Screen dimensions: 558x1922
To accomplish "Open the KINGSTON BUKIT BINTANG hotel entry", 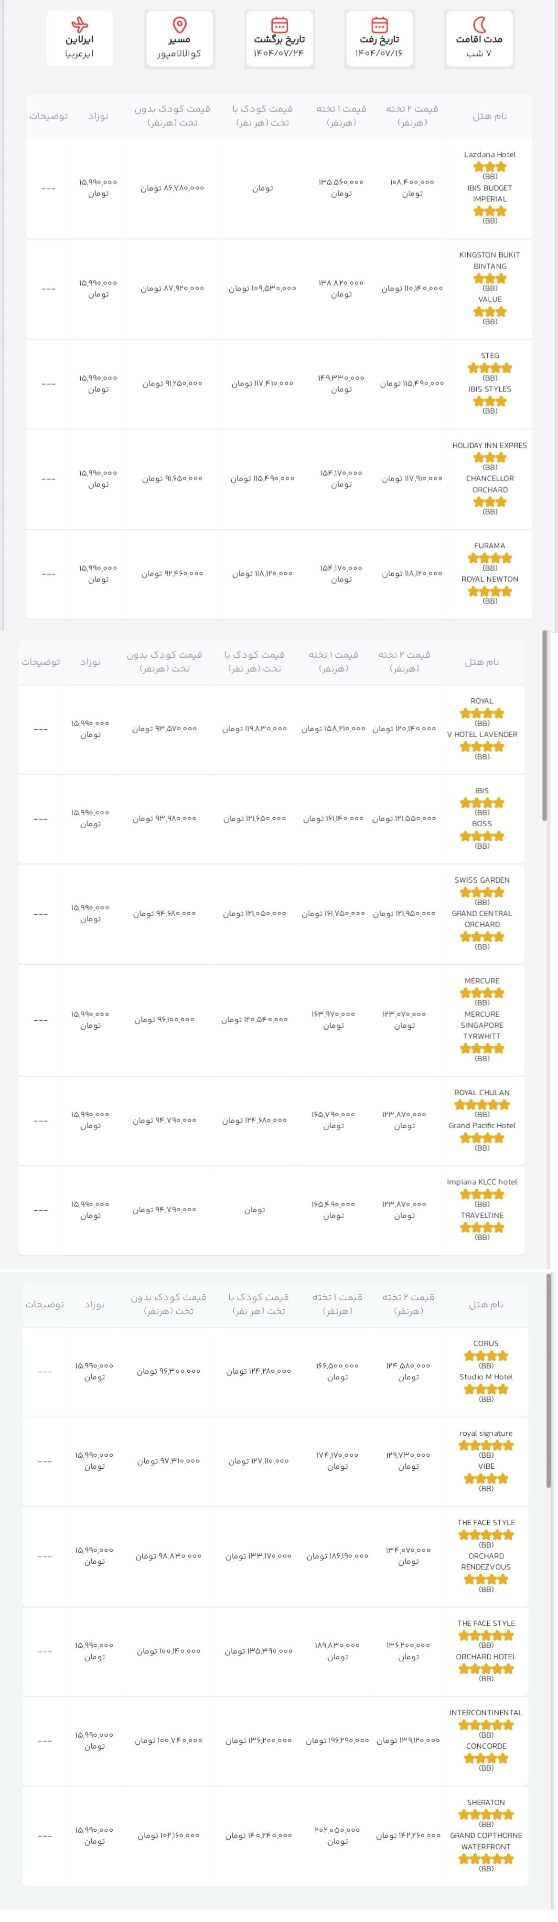I will point(489,260).
